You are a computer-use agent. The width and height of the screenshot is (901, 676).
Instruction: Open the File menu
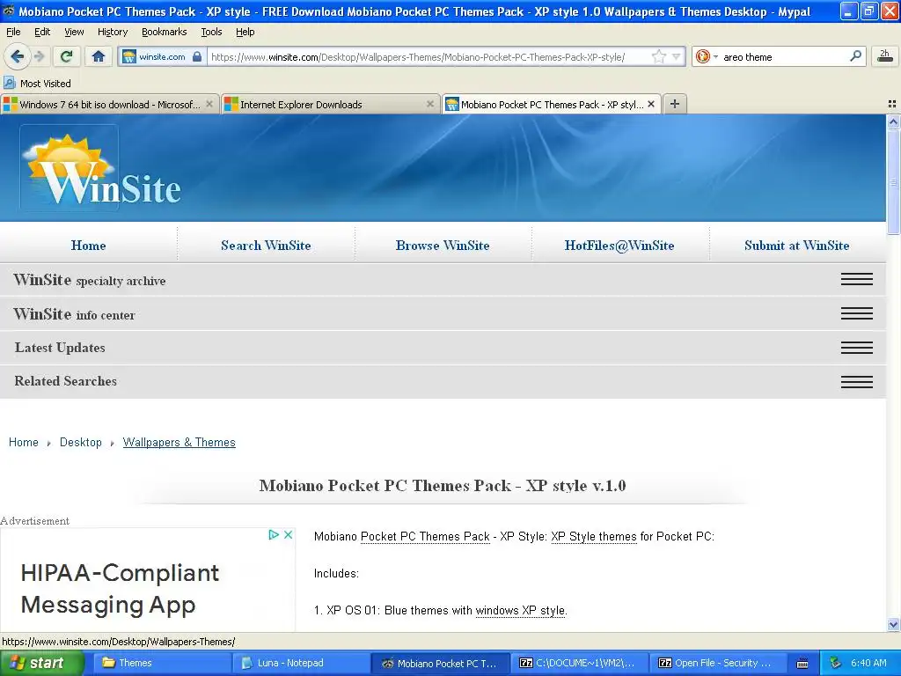[x=13, y=32]
